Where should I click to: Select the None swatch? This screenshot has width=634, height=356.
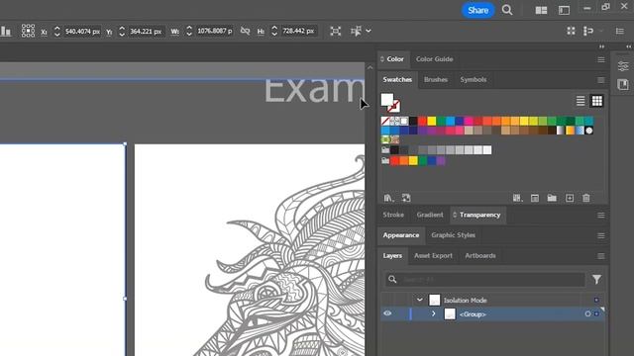point(385,121)
